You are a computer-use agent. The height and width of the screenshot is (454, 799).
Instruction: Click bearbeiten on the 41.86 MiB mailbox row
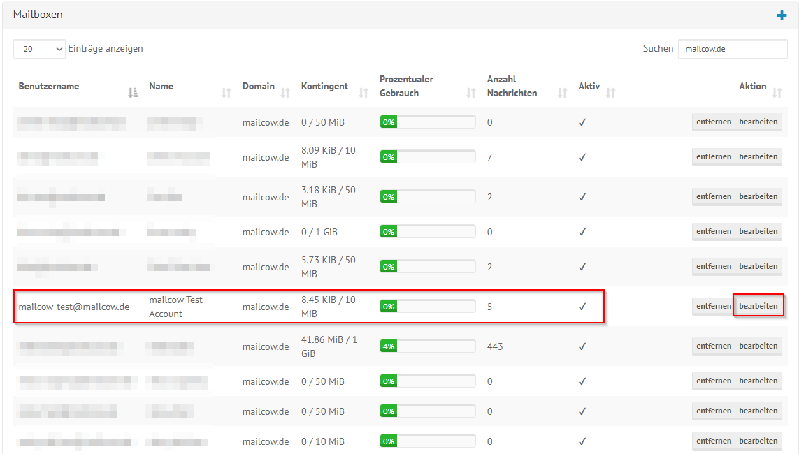tap(758, 346)
